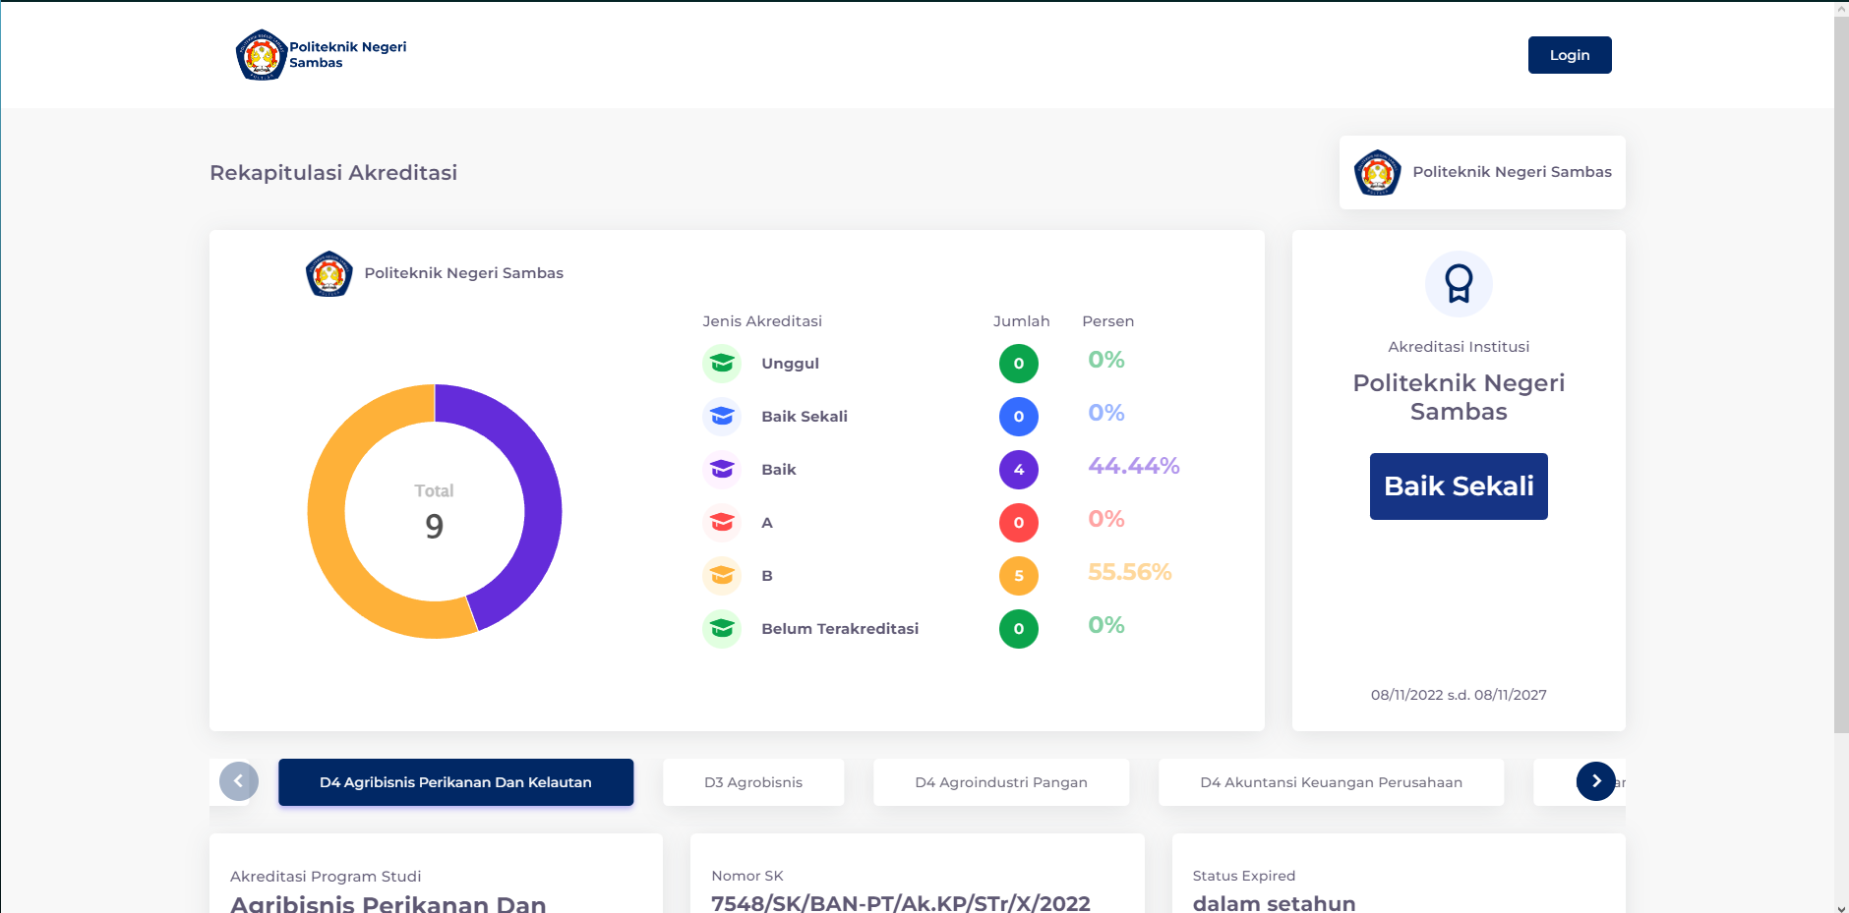
Task: Open the D4 Akuntansi Keuangan Perusahaan tab
Action: tap(1331, 782)
